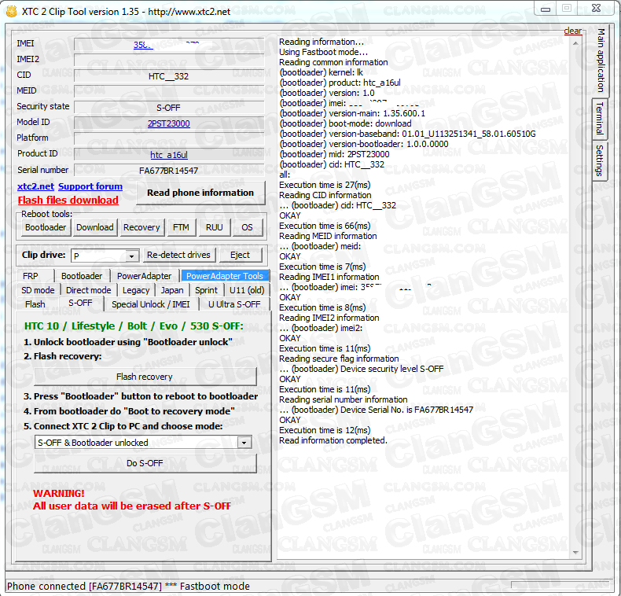The height and width of the screenshot is (596, 621).
Task: Click the FTM reboot button
Action: tap(181, 227)
